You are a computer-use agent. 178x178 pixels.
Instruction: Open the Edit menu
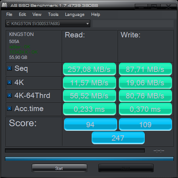point(22,14)
